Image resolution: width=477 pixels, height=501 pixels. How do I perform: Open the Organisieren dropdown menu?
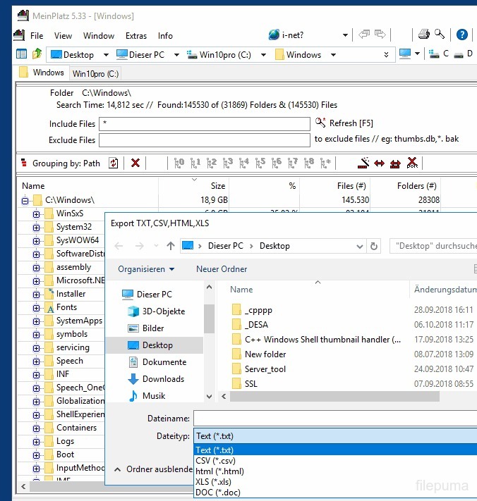point(146,269)
